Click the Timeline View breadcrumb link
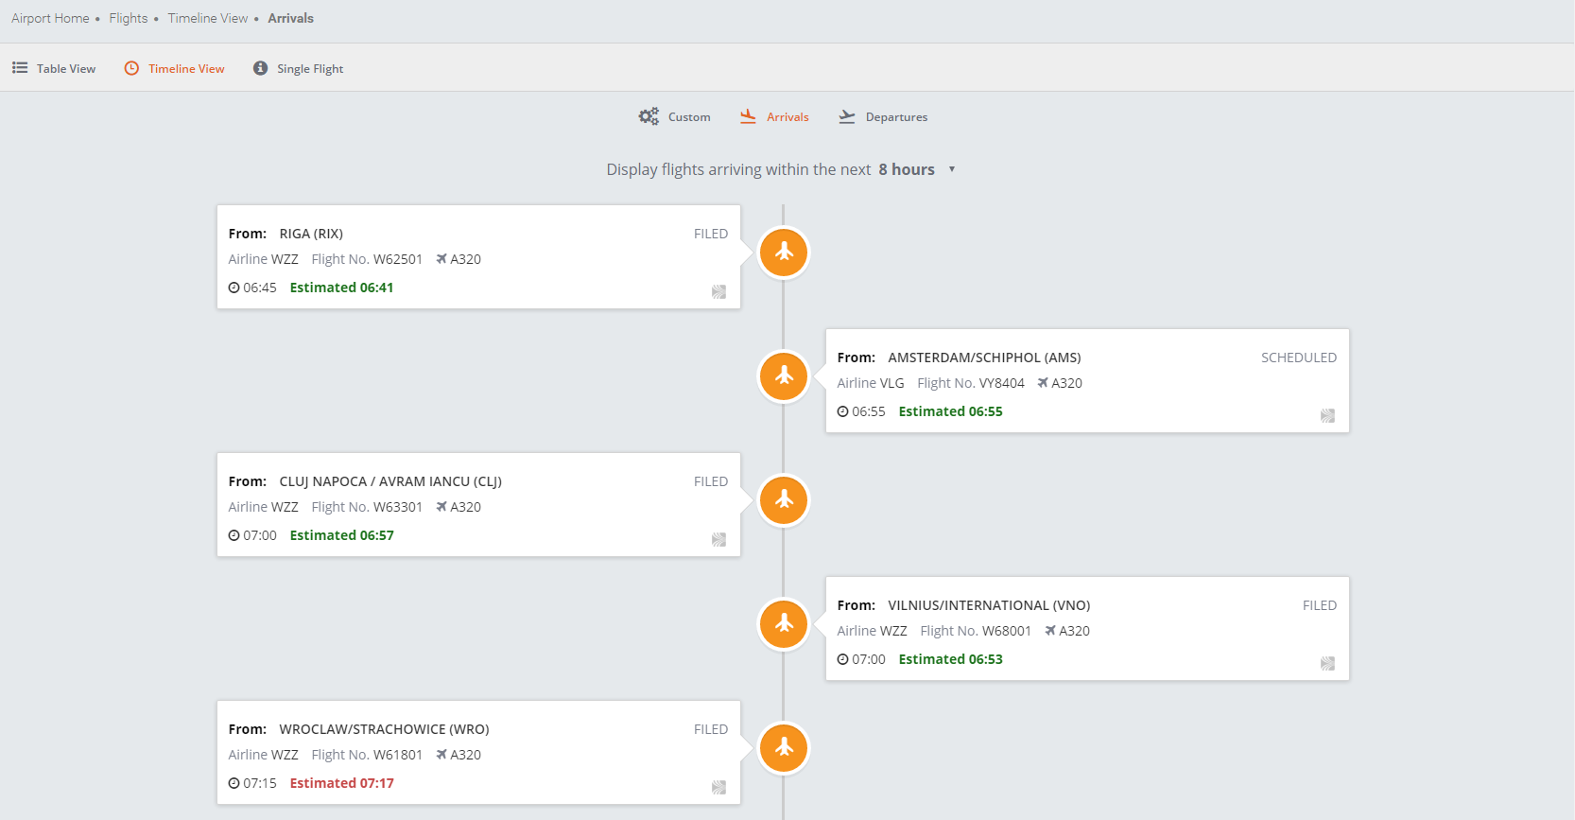1575x820 pixels. coord(208,18)
